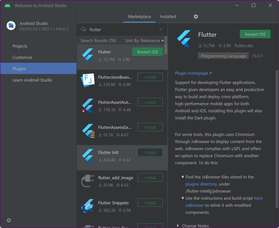The image size is (279, 228).
Task: Click Restart IDE in the details pane
Action: pos(255,34)
